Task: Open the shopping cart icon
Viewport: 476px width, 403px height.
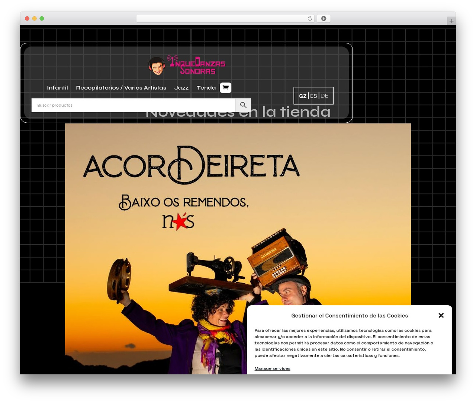Action: click(226, 88)
